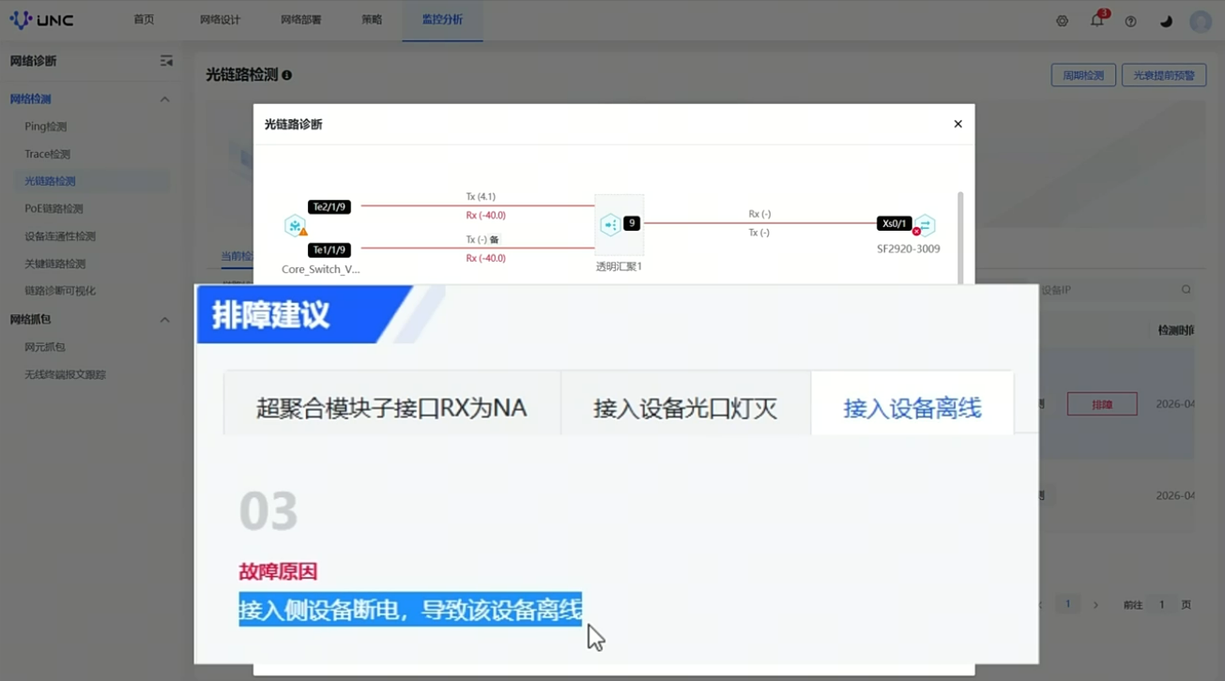Click the info icon beside 光链路检测 title
This screenshot has height=681, width=1225.
click(x=287, y=75)
